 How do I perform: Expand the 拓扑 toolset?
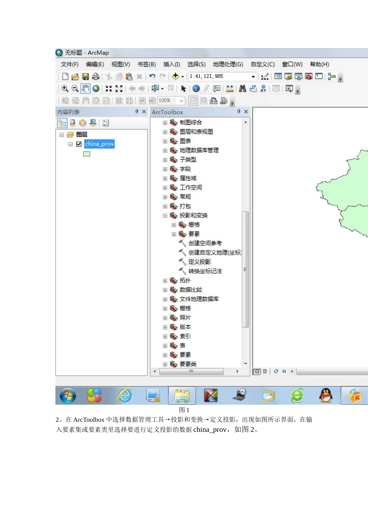[x=165, y=281]
